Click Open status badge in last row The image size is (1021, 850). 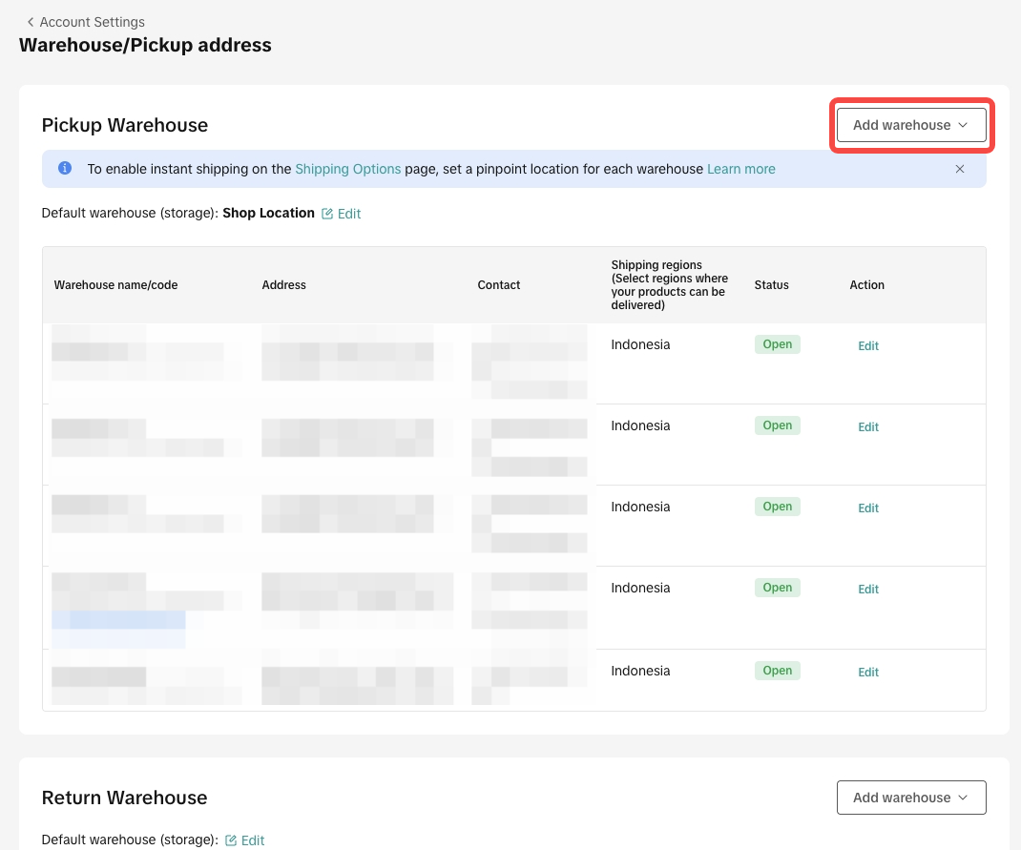tap(777, 671)
